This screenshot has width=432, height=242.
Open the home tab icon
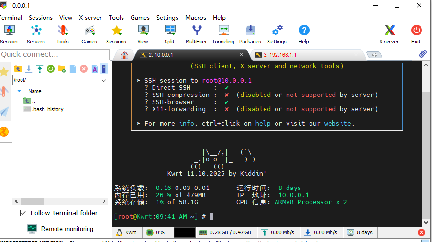[124, 55]
